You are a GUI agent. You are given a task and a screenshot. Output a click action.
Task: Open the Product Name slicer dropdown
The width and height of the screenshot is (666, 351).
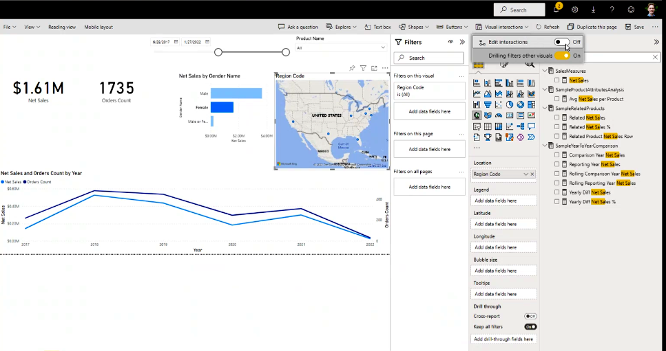coord(383,47)
